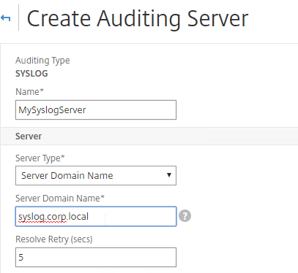Open help icon beside Server Domain Name field

coord(185,216)
